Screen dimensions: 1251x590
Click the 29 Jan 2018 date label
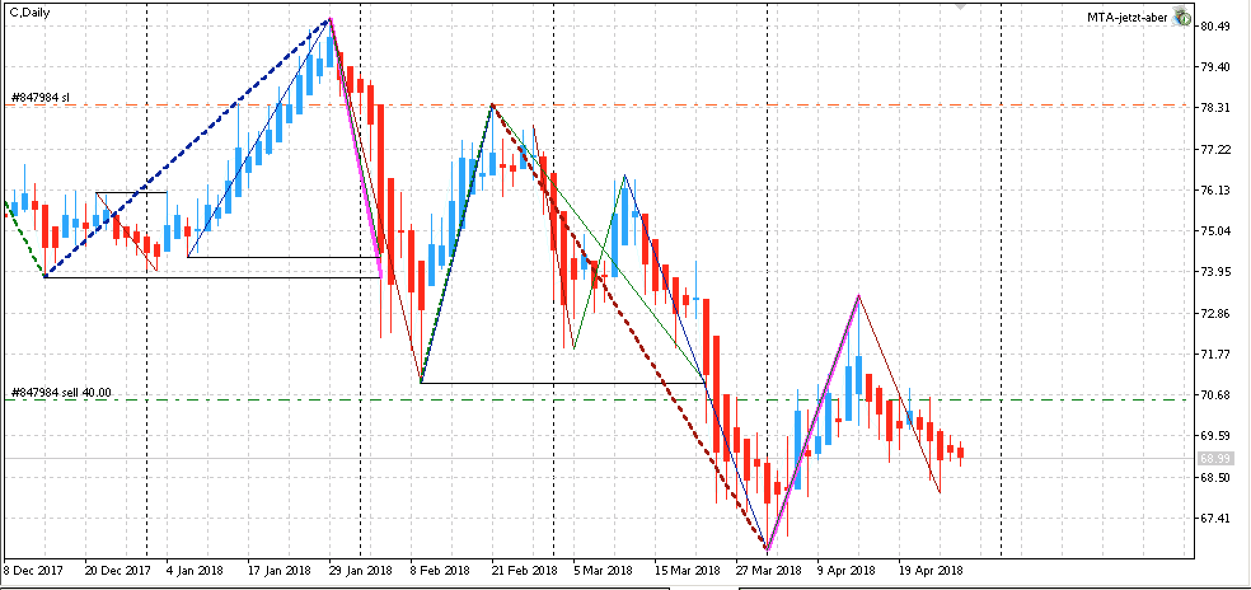[x=360, y=570]
